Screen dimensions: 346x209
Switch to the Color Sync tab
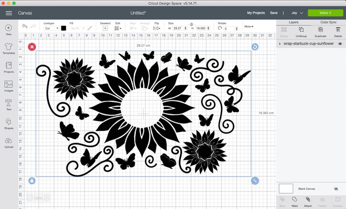tap(328, 22)
